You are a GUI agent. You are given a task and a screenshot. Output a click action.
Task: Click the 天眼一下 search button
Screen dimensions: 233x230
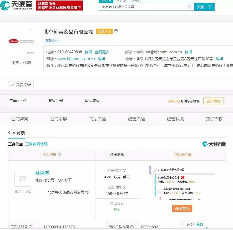pos(204,7)
